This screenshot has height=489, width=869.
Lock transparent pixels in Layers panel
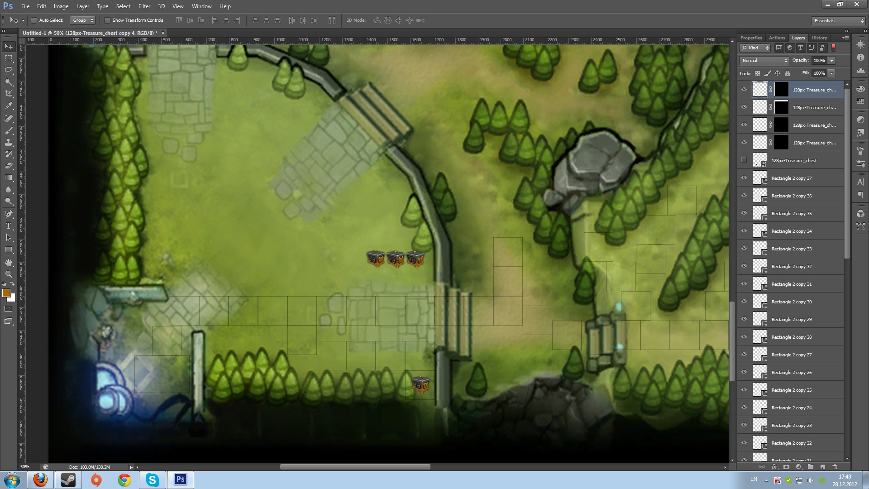coord(757,73)
